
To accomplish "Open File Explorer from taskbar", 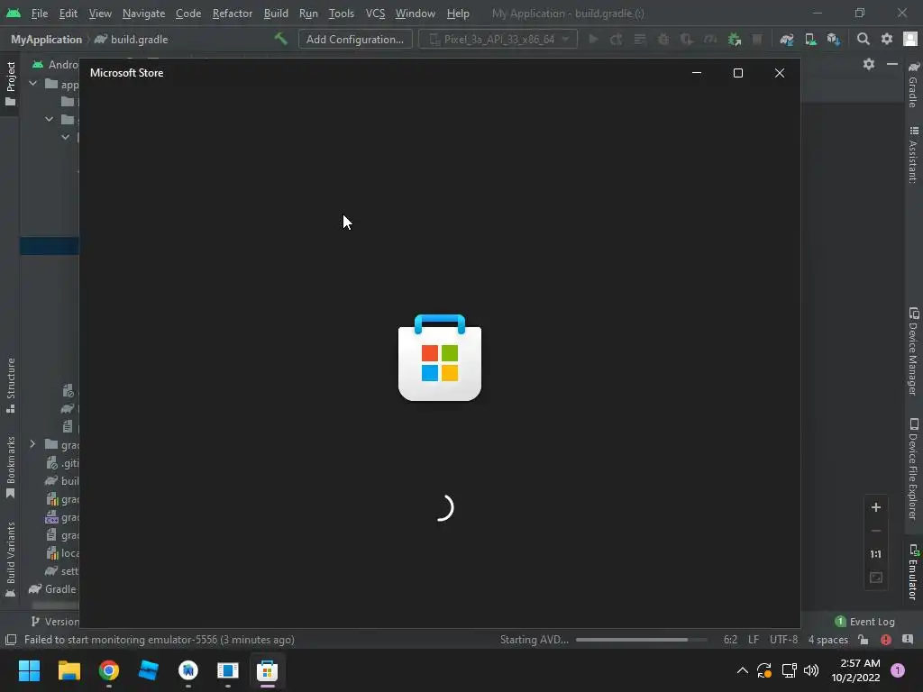I will click(x=69, y=670).
